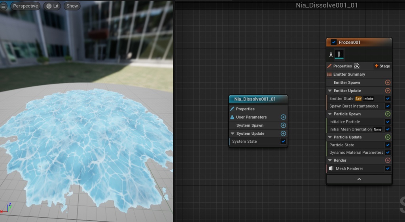This screenshot has height=222, width=405.
Task: Add a module to System Update
Action: point(283,134)
